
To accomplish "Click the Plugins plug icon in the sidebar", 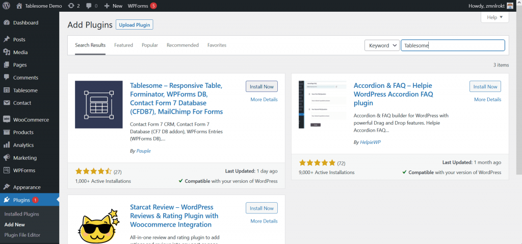I will (x=6, y=200).
